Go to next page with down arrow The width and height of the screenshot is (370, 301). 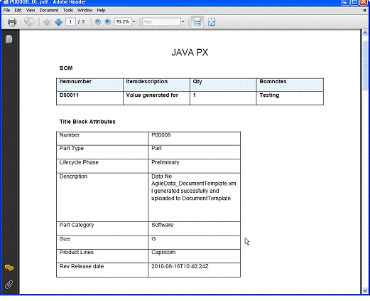pyautogui.click(x=58, y=22)
